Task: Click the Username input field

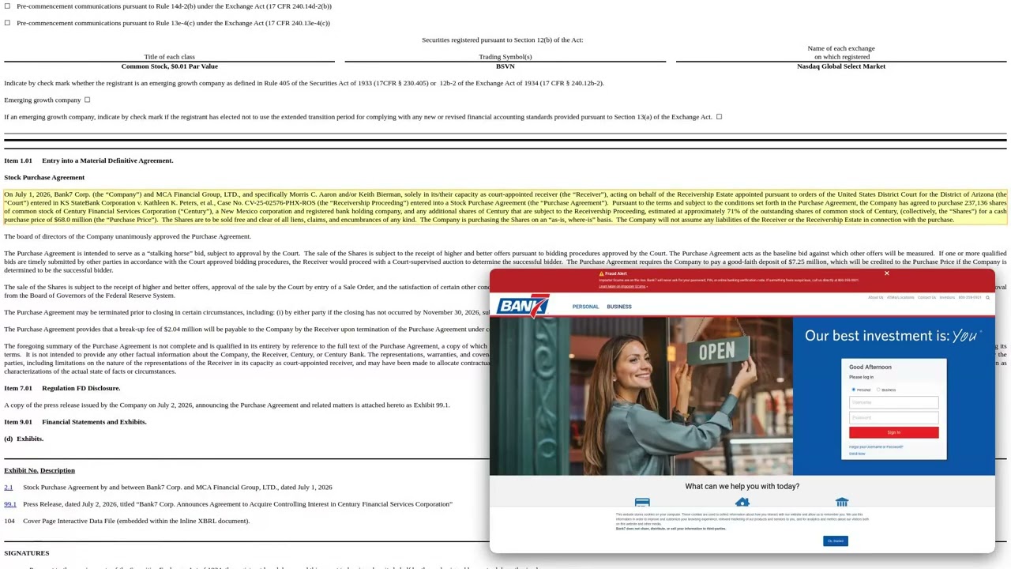Action: click(x=893, y=402)
